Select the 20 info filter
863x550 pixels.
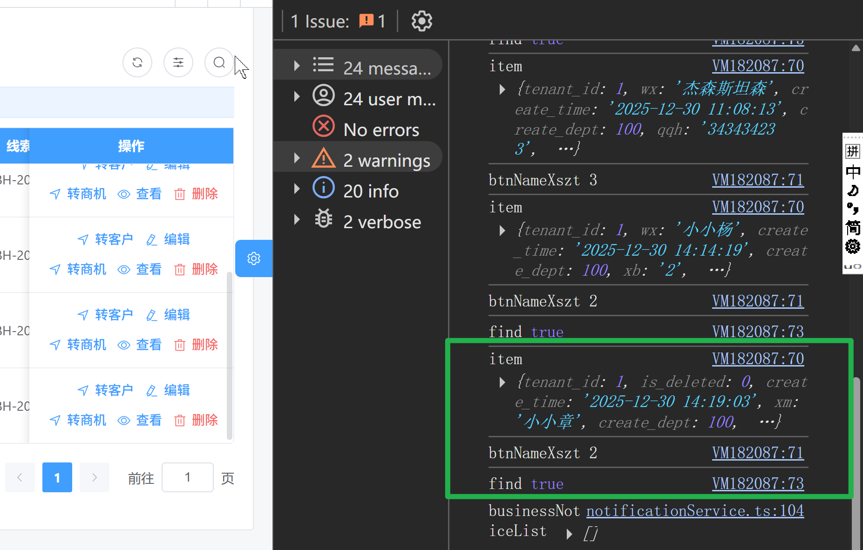tap(371, 191)
